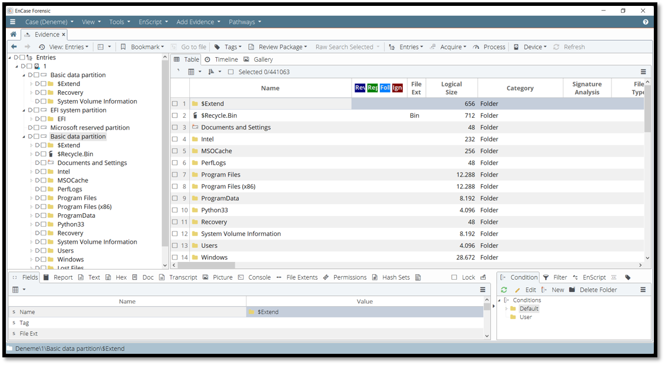
Task: Click the Process button
Action: click(489, 47)
